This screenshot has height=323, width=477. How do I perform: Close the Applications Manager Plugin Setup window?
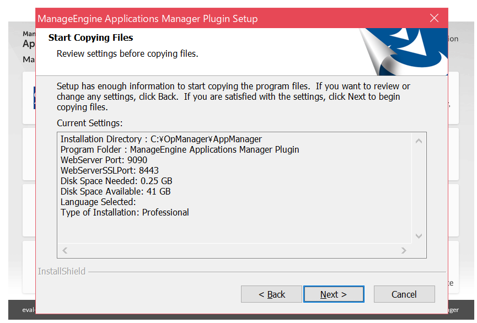pyautogui.click(x=434, y=18)
